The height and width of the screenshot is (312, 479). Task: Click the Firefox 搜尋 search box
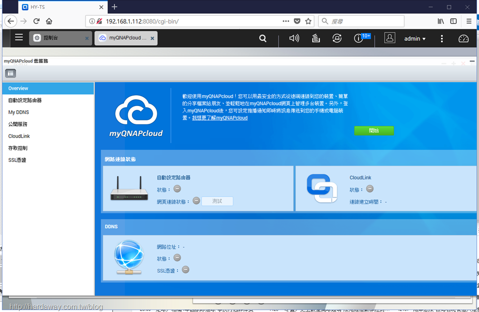point(361,21)
